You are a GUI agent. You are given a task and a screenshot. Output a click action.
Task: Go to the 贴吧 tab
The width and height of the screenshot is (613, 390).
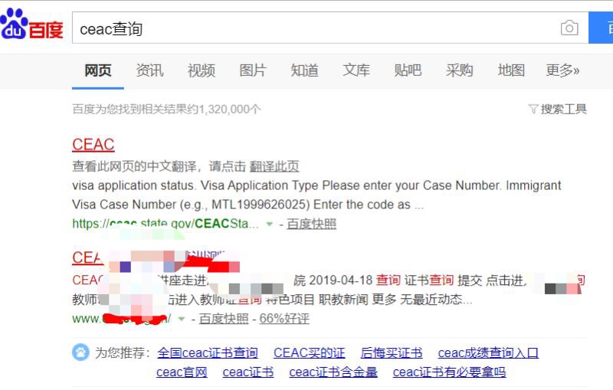coord(408,70)
